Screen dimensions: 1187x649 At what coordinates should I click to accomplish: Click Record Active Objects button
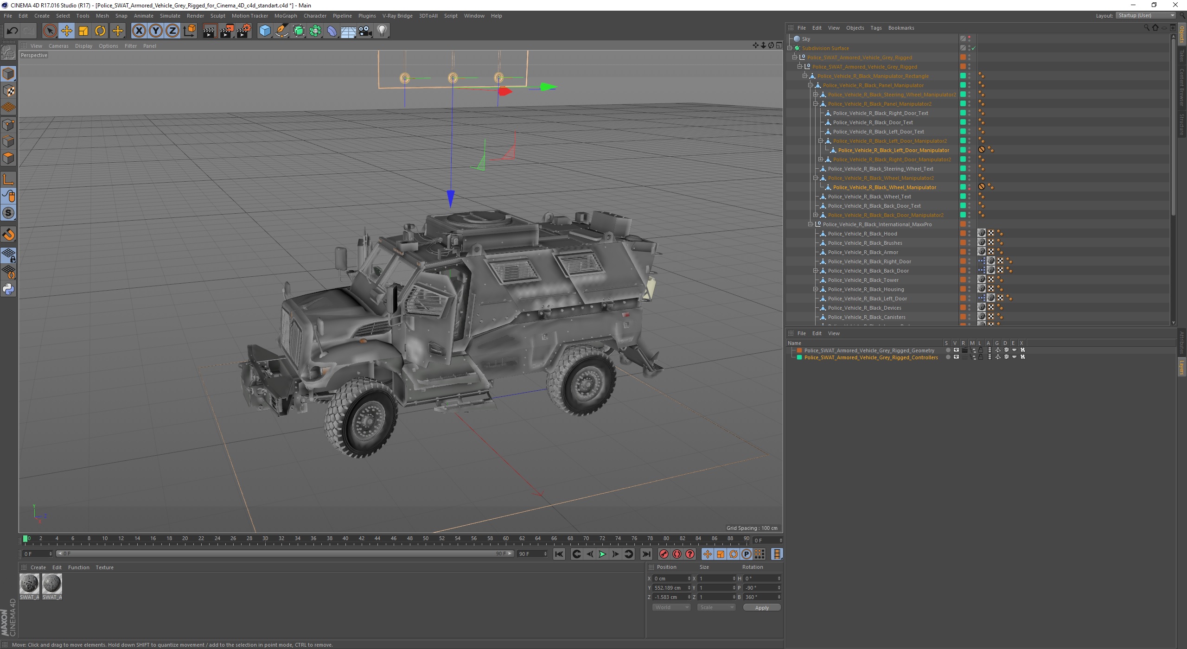(x=664, y=554)
